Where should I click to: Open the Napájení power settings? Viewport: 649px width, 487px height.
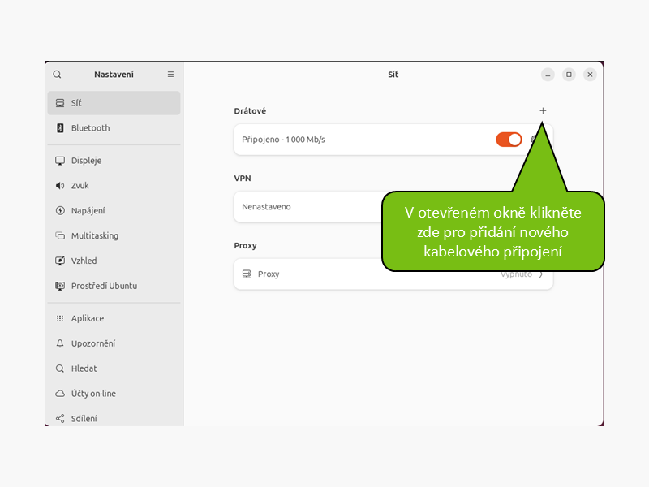(114, 211)
